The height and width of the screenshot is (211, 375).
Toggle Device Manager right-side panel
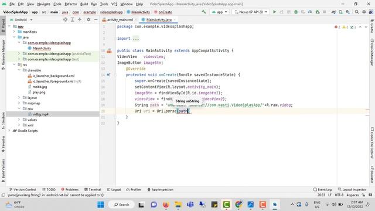pos(372,52)
